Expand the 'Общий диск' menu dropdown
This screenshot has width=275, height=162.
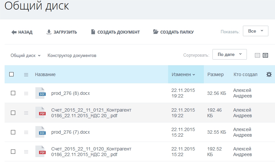(x=25, y=56)
